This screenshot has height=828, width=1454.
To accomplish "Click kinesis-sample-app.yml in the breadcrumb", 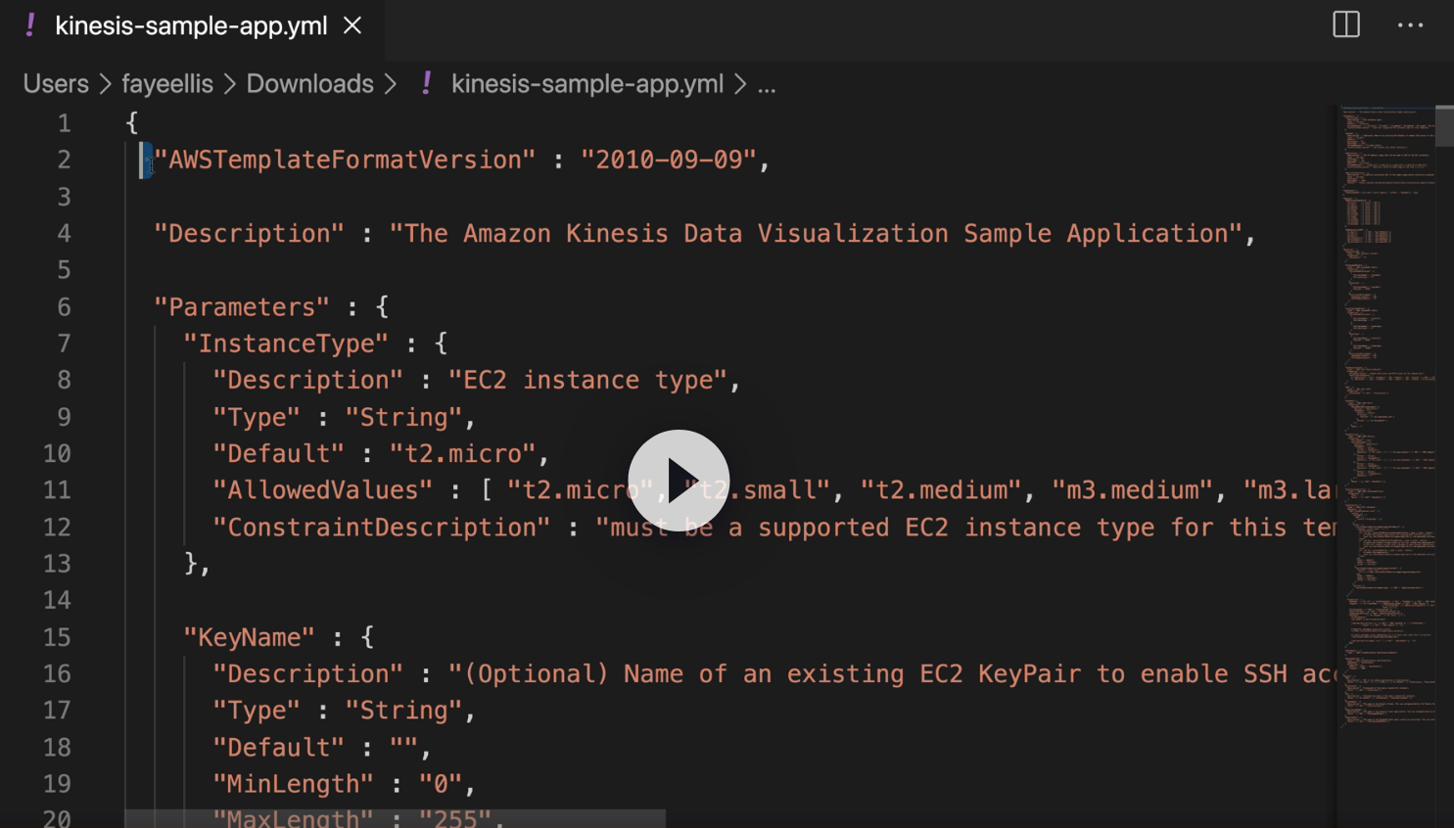I will [587, 84].
